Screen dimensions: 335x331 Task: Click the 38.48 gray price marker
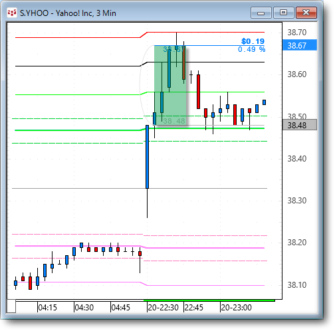click(x=300, y=125)
